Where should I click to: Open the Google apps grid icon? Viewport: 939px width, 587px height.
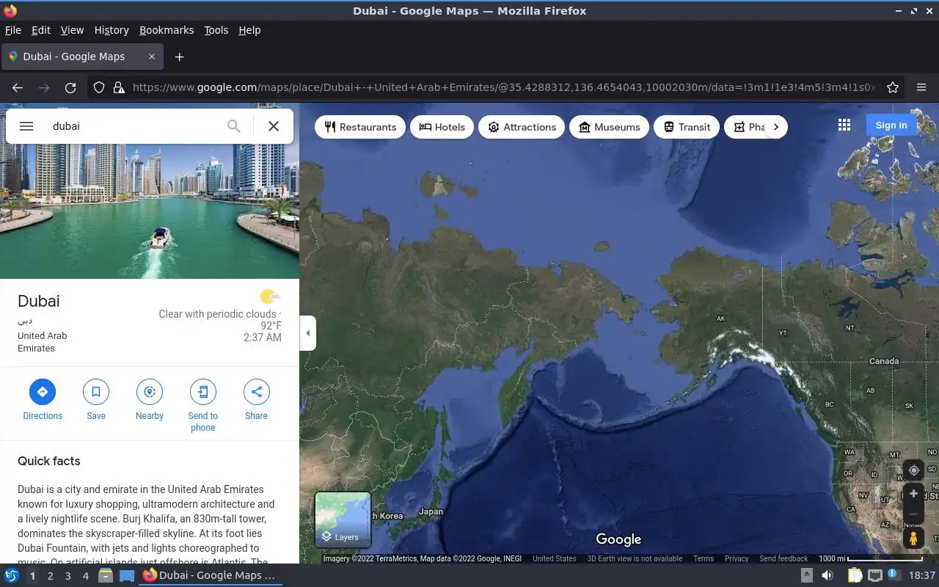[844, 125]
